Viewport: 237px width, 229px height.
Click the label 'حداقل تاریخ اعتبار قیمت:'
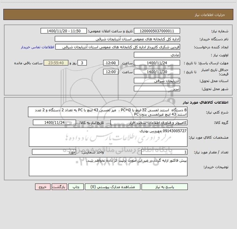coord(215,72)
